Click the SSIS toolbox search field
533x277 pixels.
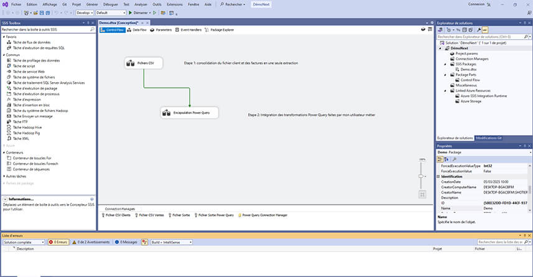pyautogui.click(x=49, y=30)
